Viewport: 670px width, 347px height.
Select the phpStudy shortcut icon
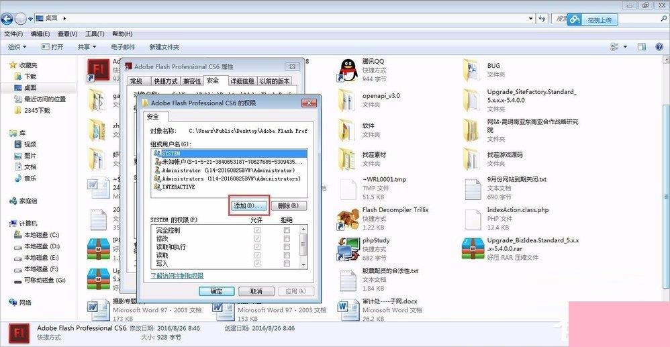pyautogui.click(x=348, y=249)
